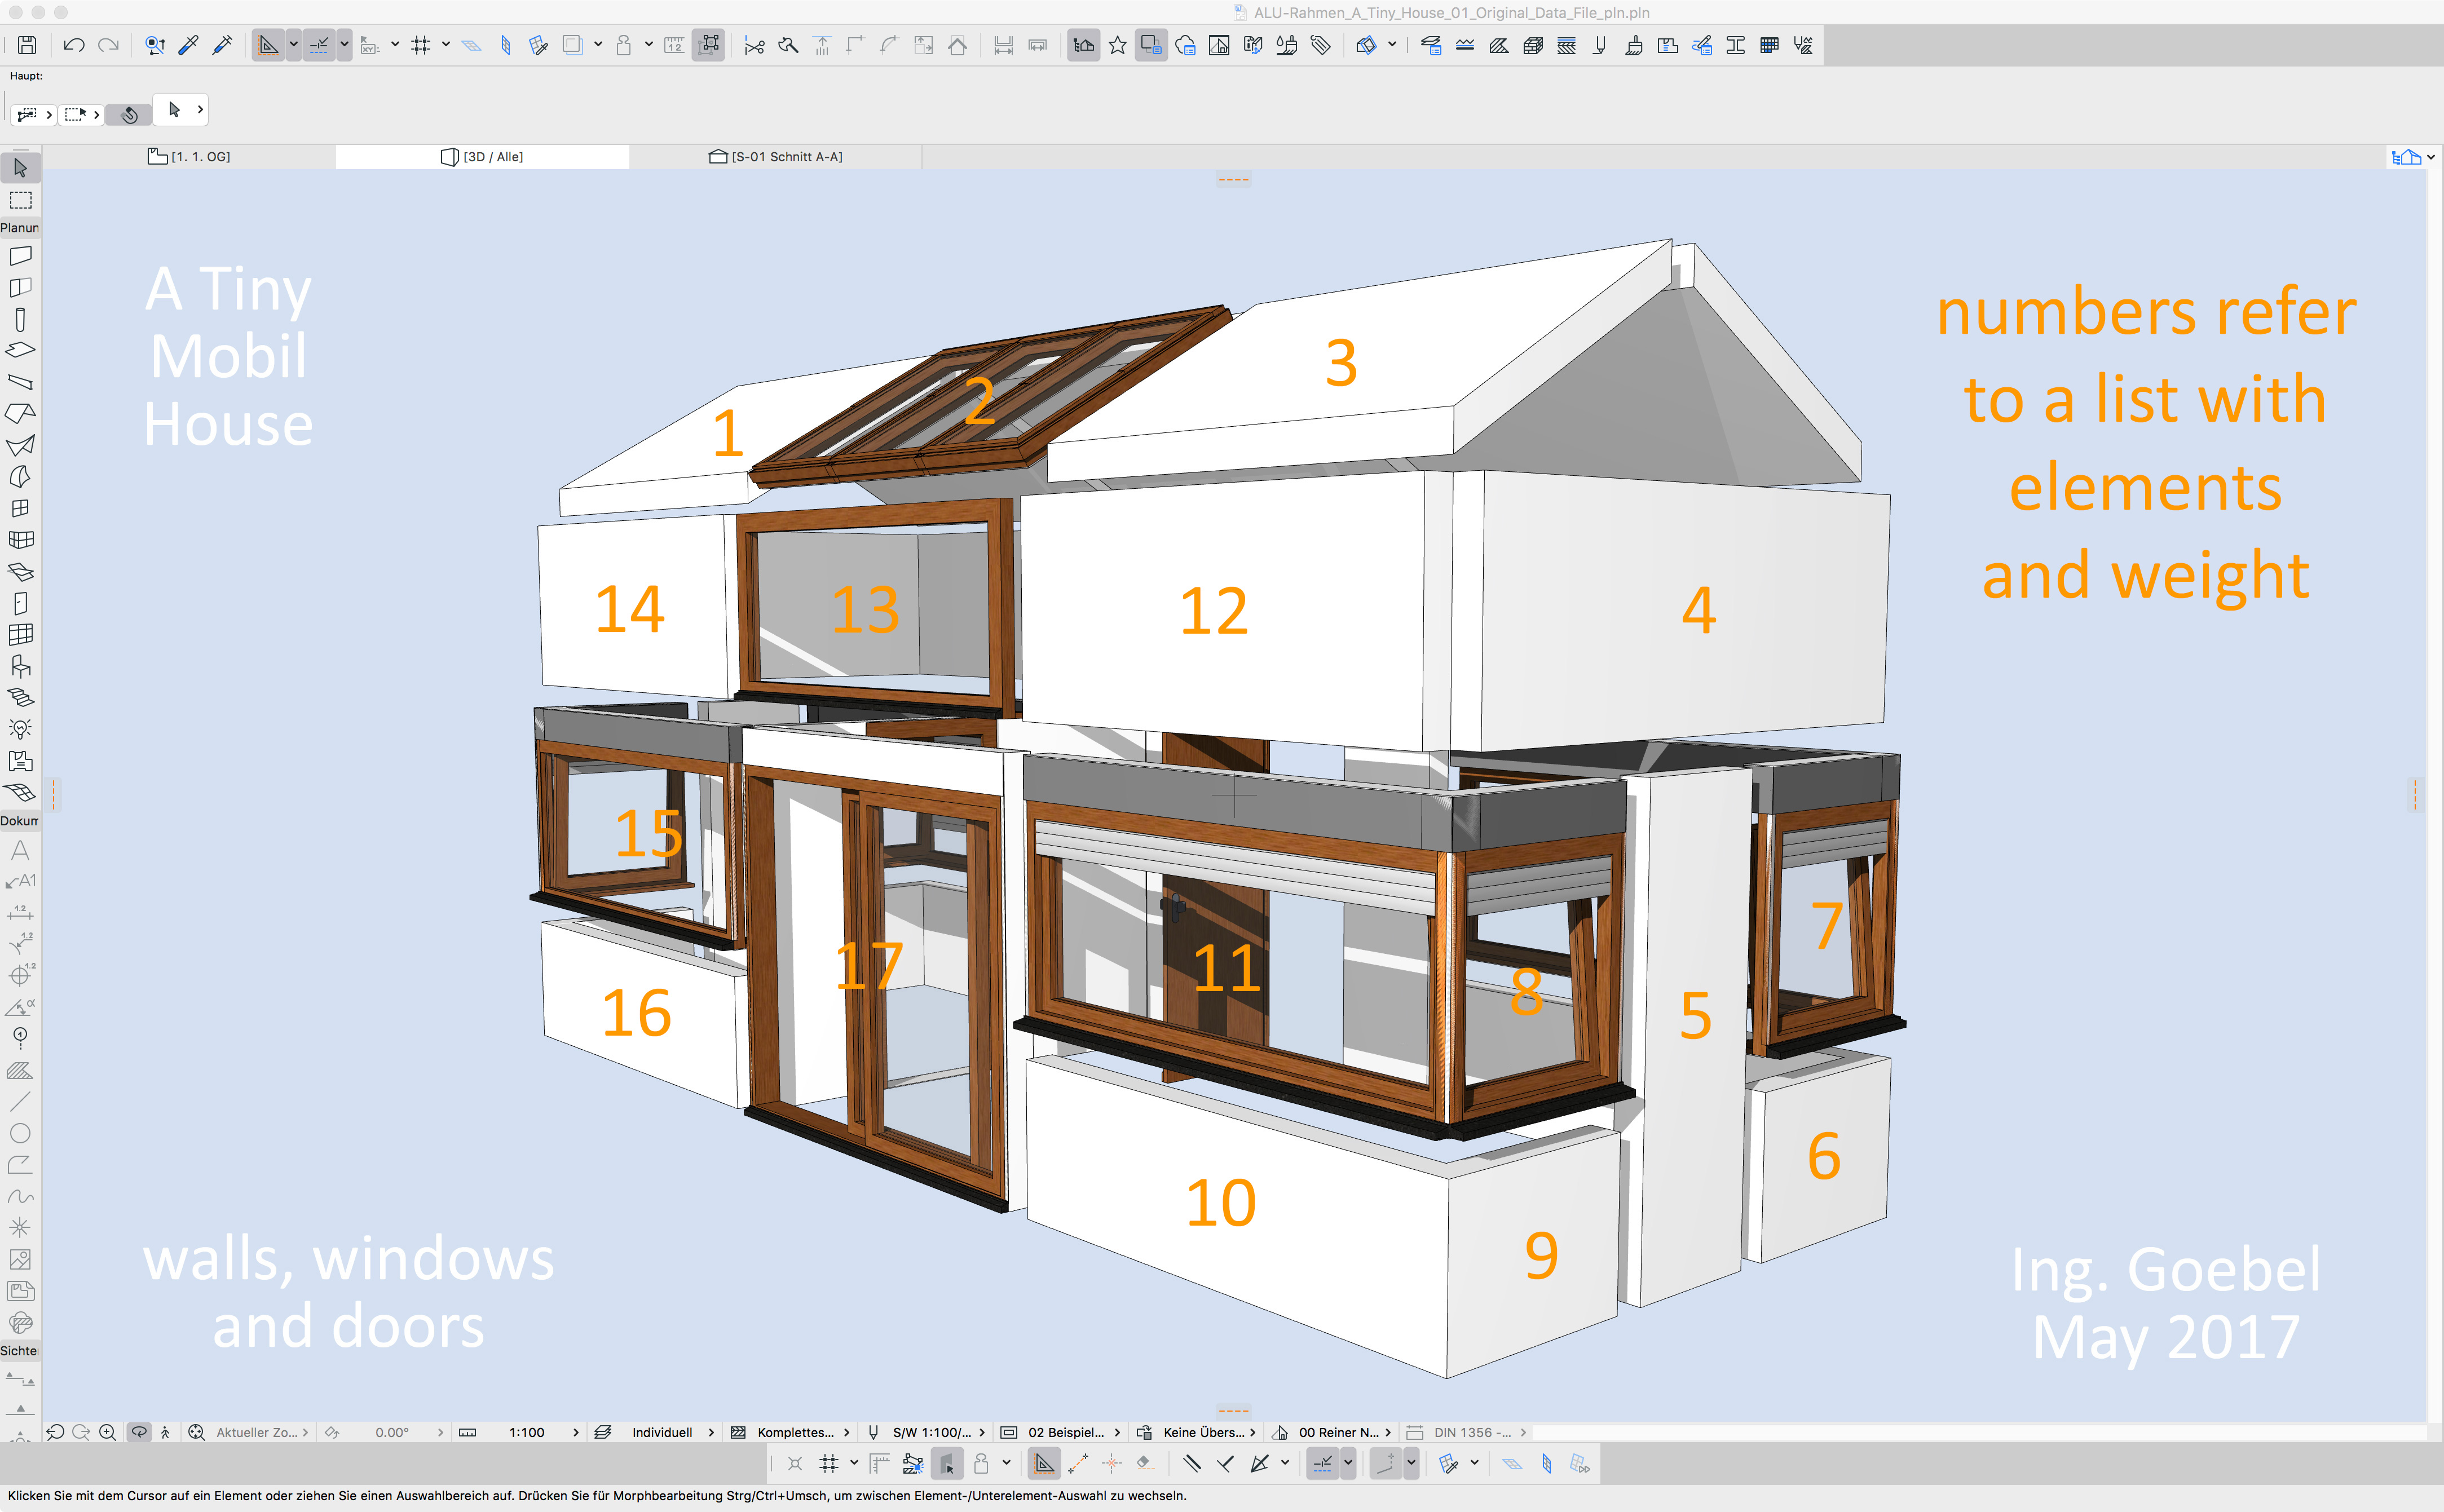This screenshot has width=2444, height=1512.
Task: Toggle the snap guides button
Action: tap(319, 45)
